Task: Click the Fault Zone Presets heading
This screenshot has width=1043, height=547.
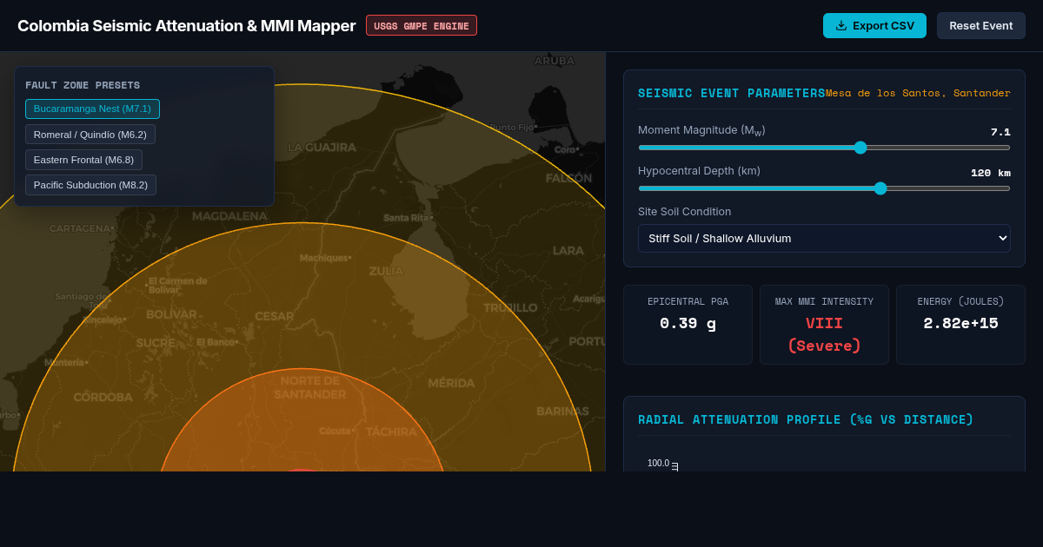Action: [83, 85]
